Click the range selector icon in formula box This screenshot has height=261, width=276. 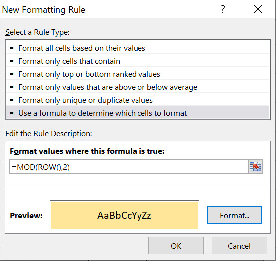[x=255, y=167]
